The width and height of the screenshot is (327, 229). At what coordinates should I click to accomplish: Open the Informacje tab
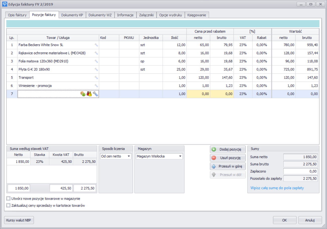pos(125,15)
